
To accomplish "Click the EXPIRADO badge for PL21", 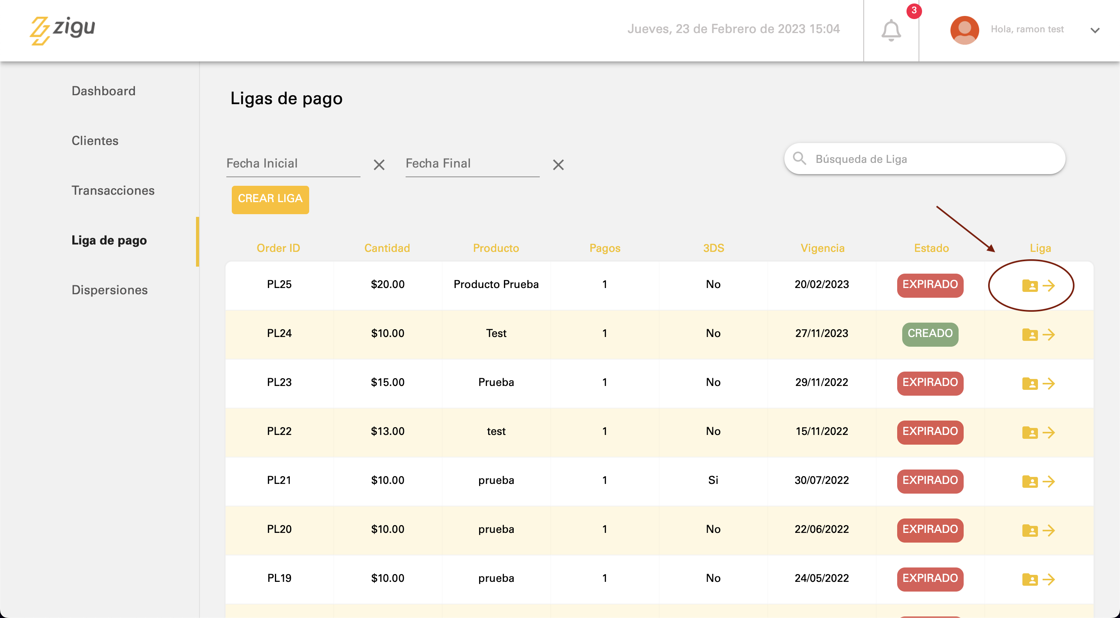I will [x=930, y=481].
